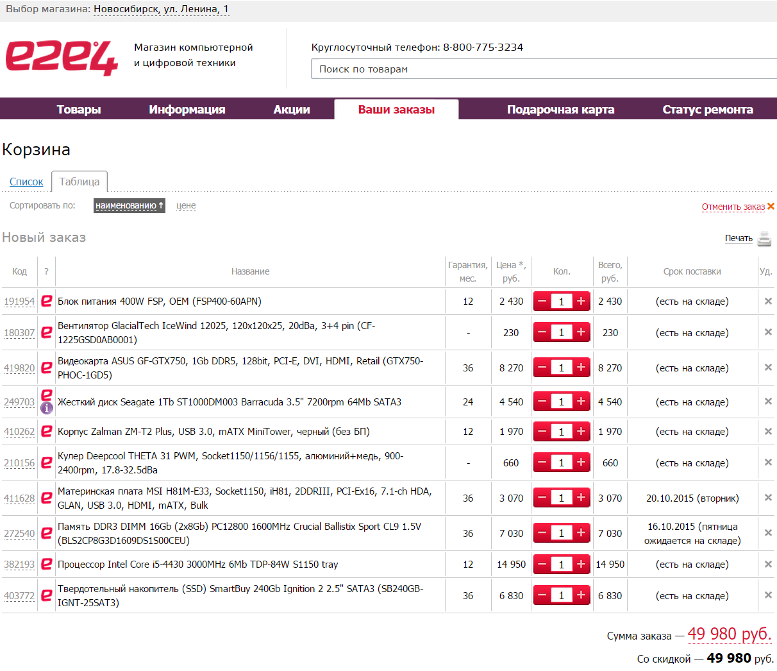This screenshot has width=777, height=671.
Task: Open the Информация menu
Action: click(187, 109)
